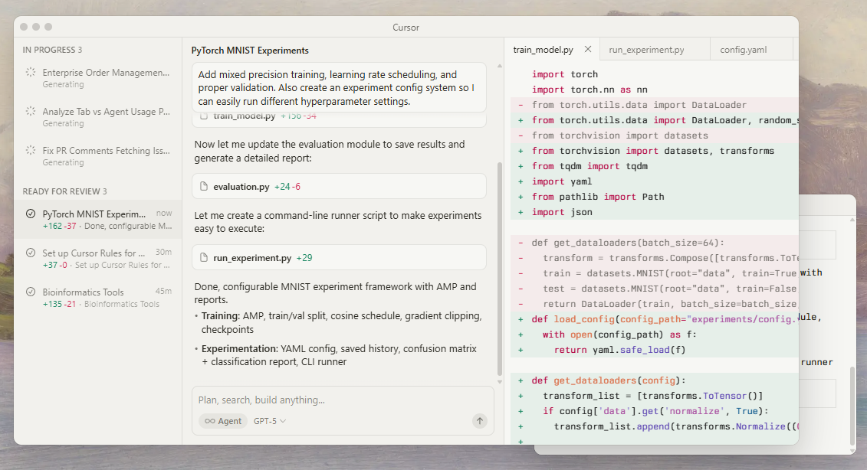867x470 pixels.
Task: Click the chat scrollbar down arrow
Action: click(500, 382)
